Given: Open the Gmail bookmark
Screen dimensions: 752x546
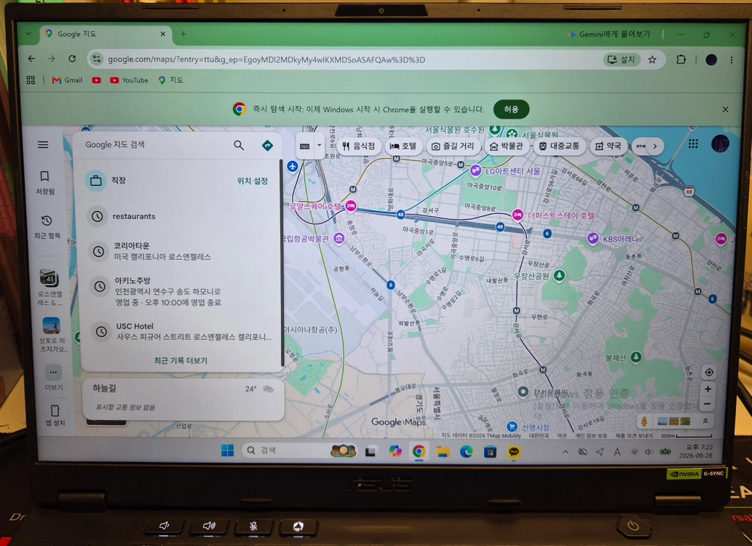Looking at the screenshot, I should [x=67, y=80].
